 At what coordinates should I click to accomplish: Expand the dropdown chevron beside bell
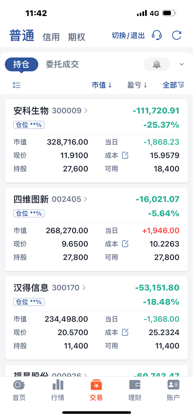(x=181, y=64)
